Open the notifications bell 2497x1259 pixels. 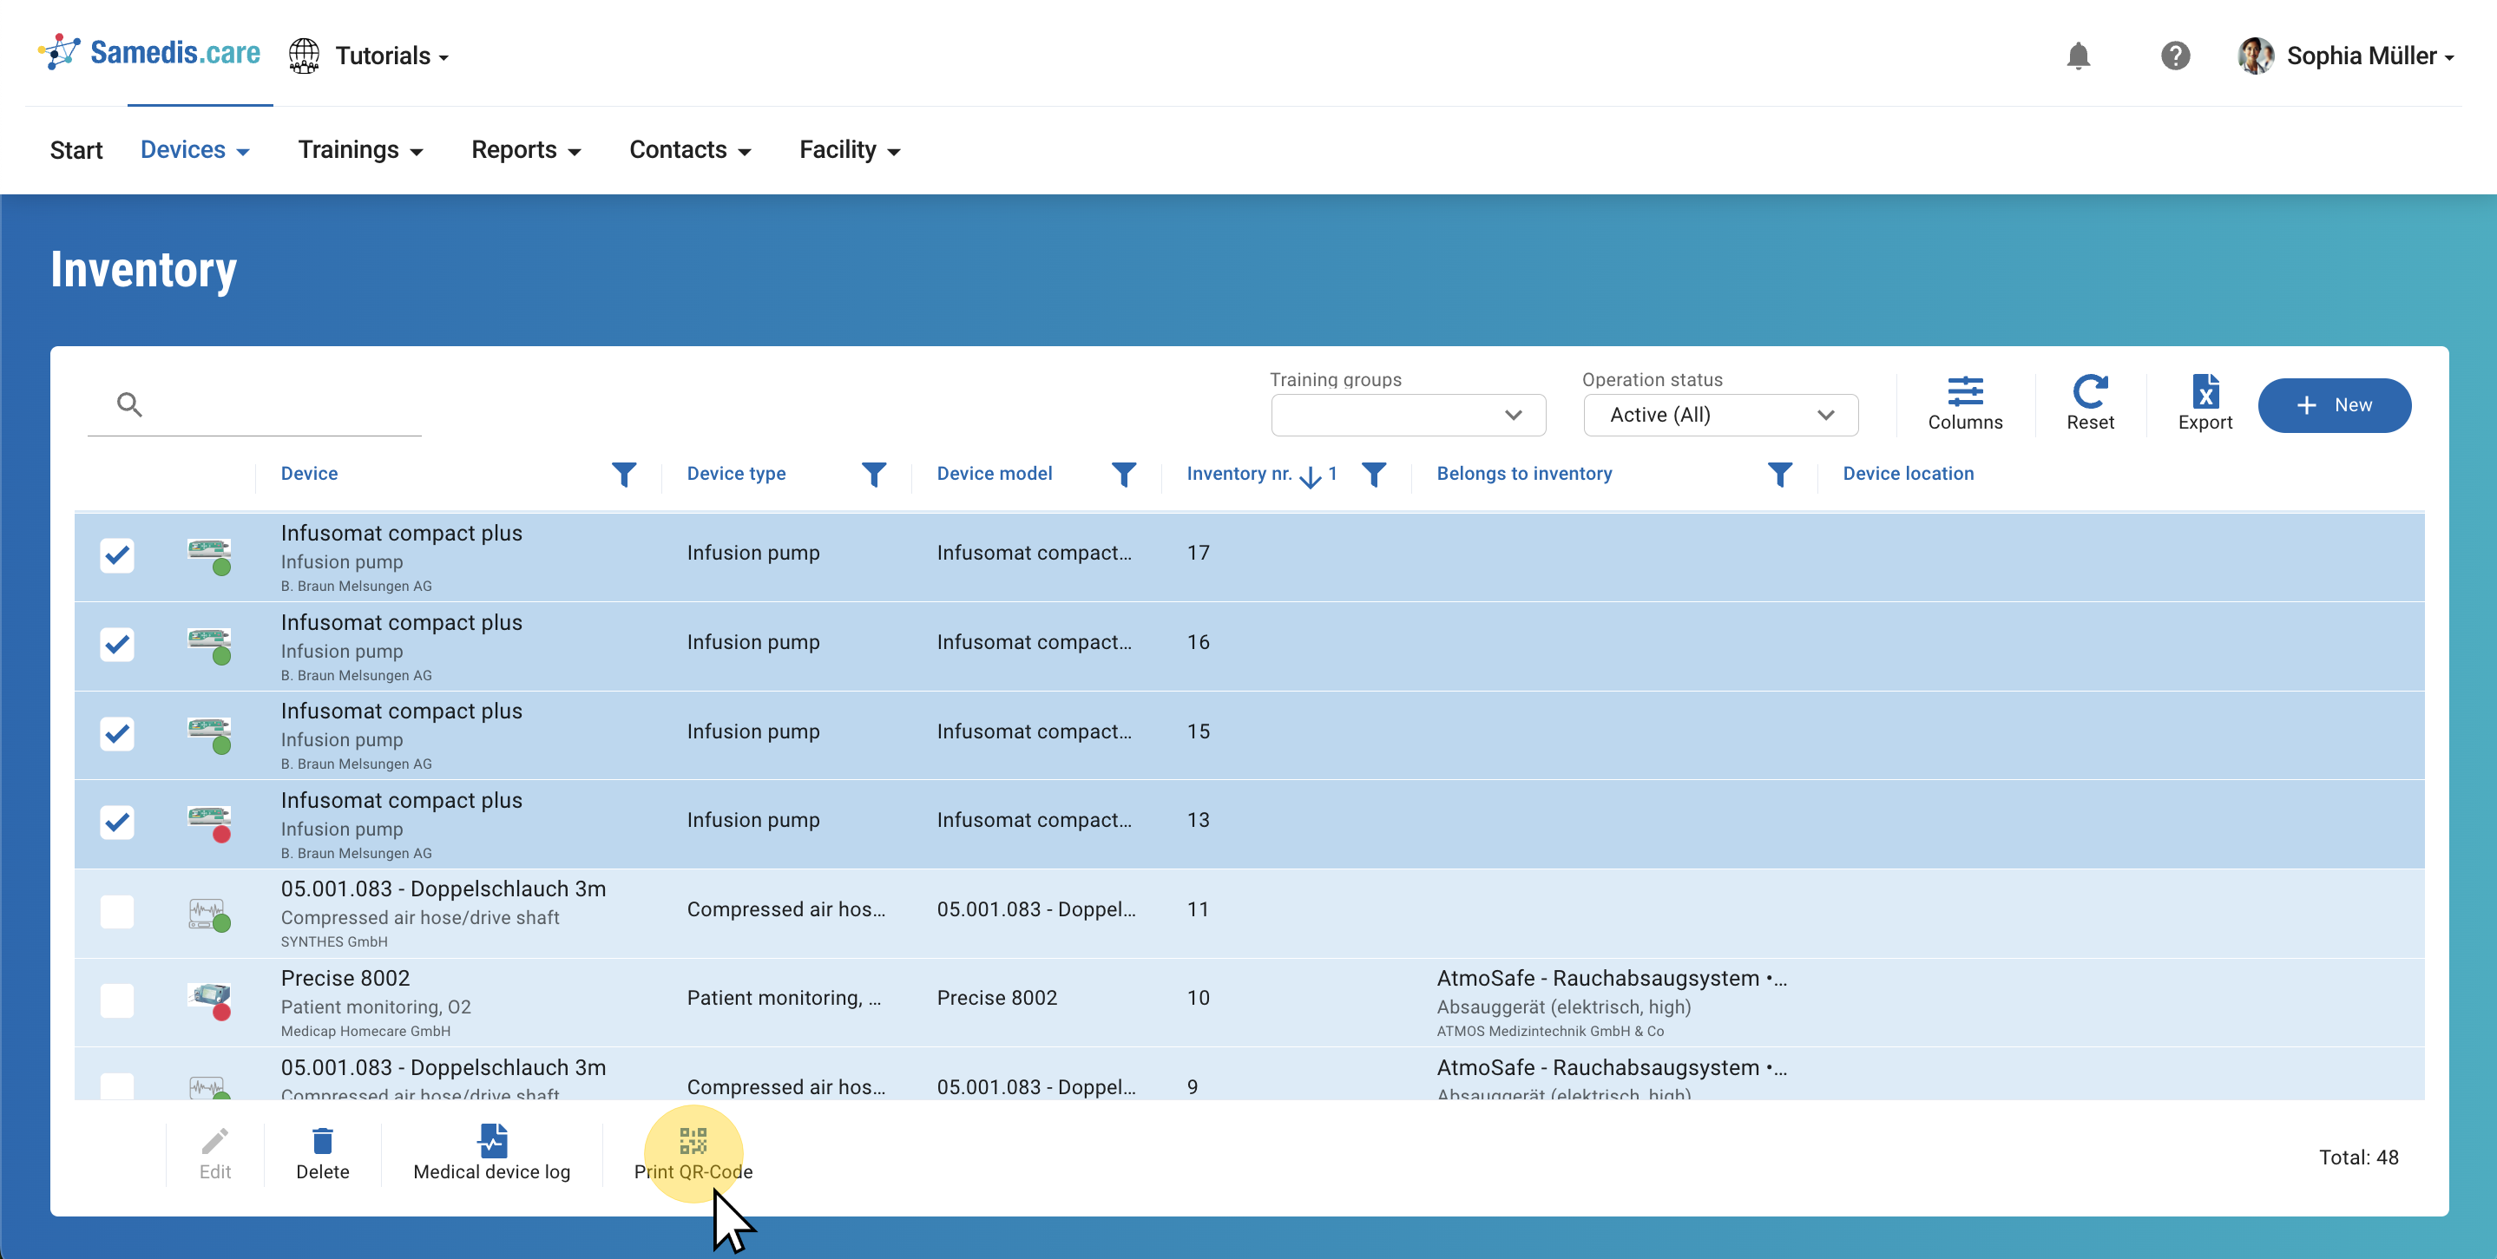coord(2077,56)
